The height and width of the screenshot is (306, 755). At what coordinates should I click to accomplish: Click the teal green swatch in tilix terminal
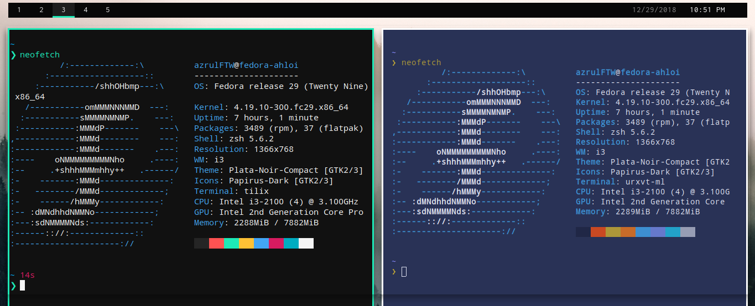point(231,244)
